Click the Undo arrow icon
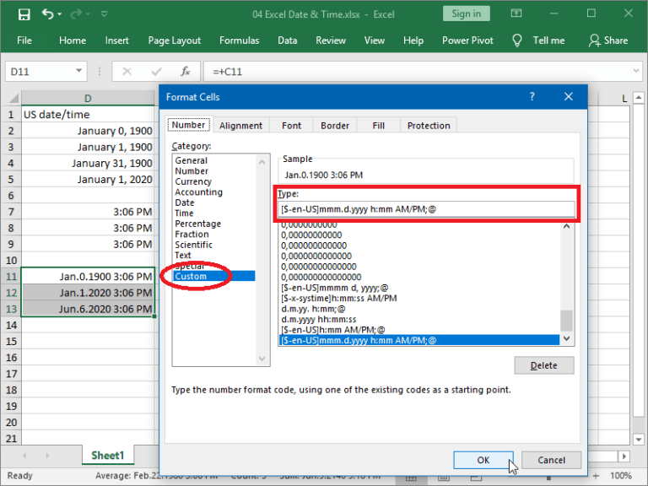The width and height of the screenshot is (648, 486). pyautogui.click(x=47, y=14)
